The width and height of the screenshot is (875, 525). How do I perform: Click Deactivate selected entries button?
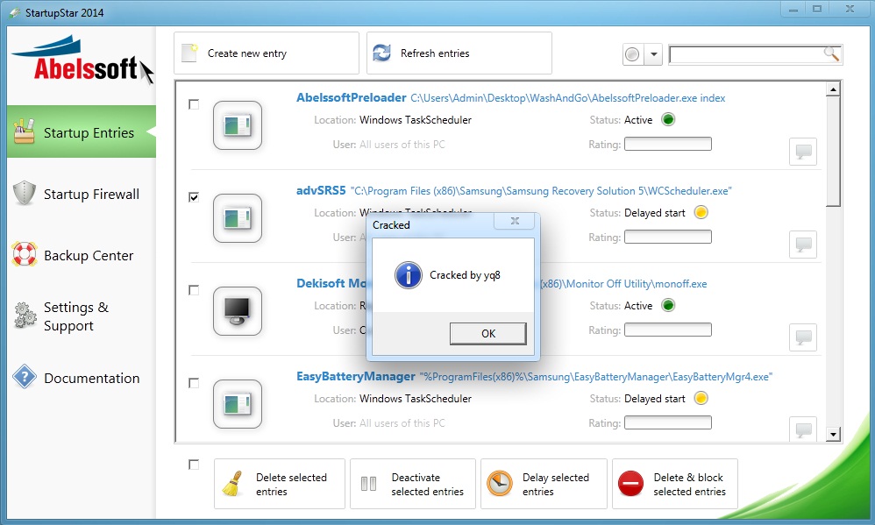click(413, 484)
